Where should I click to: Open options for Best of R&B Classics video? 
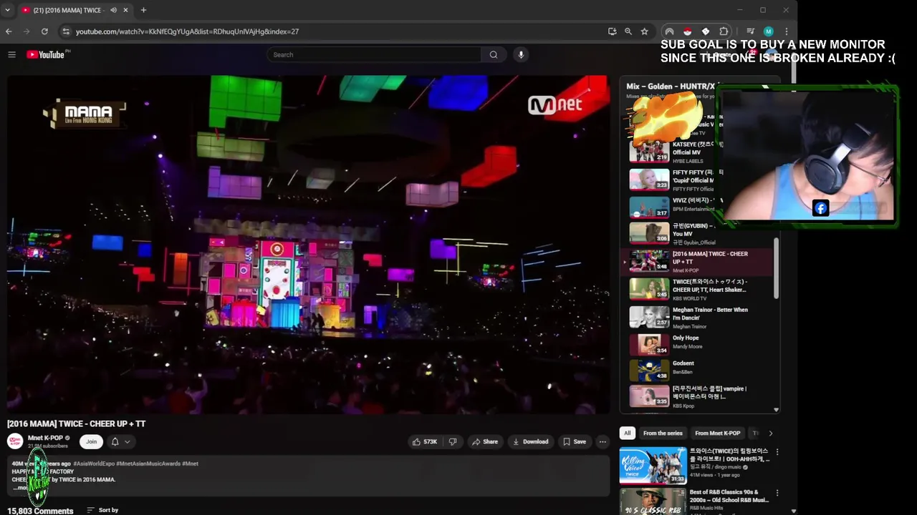pyautogui.click(x=777, y=494)
